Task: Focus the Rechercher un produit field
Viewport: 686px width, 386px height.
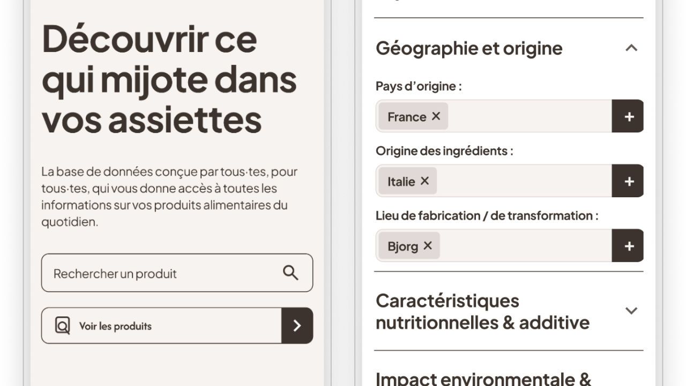Action: point(161,273)
